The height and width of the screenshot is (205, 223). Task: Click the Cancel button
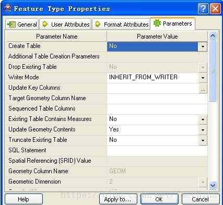[x=201, y=199]
